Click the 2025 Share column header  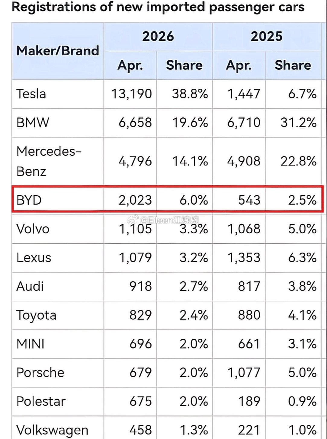pos(293,65)
